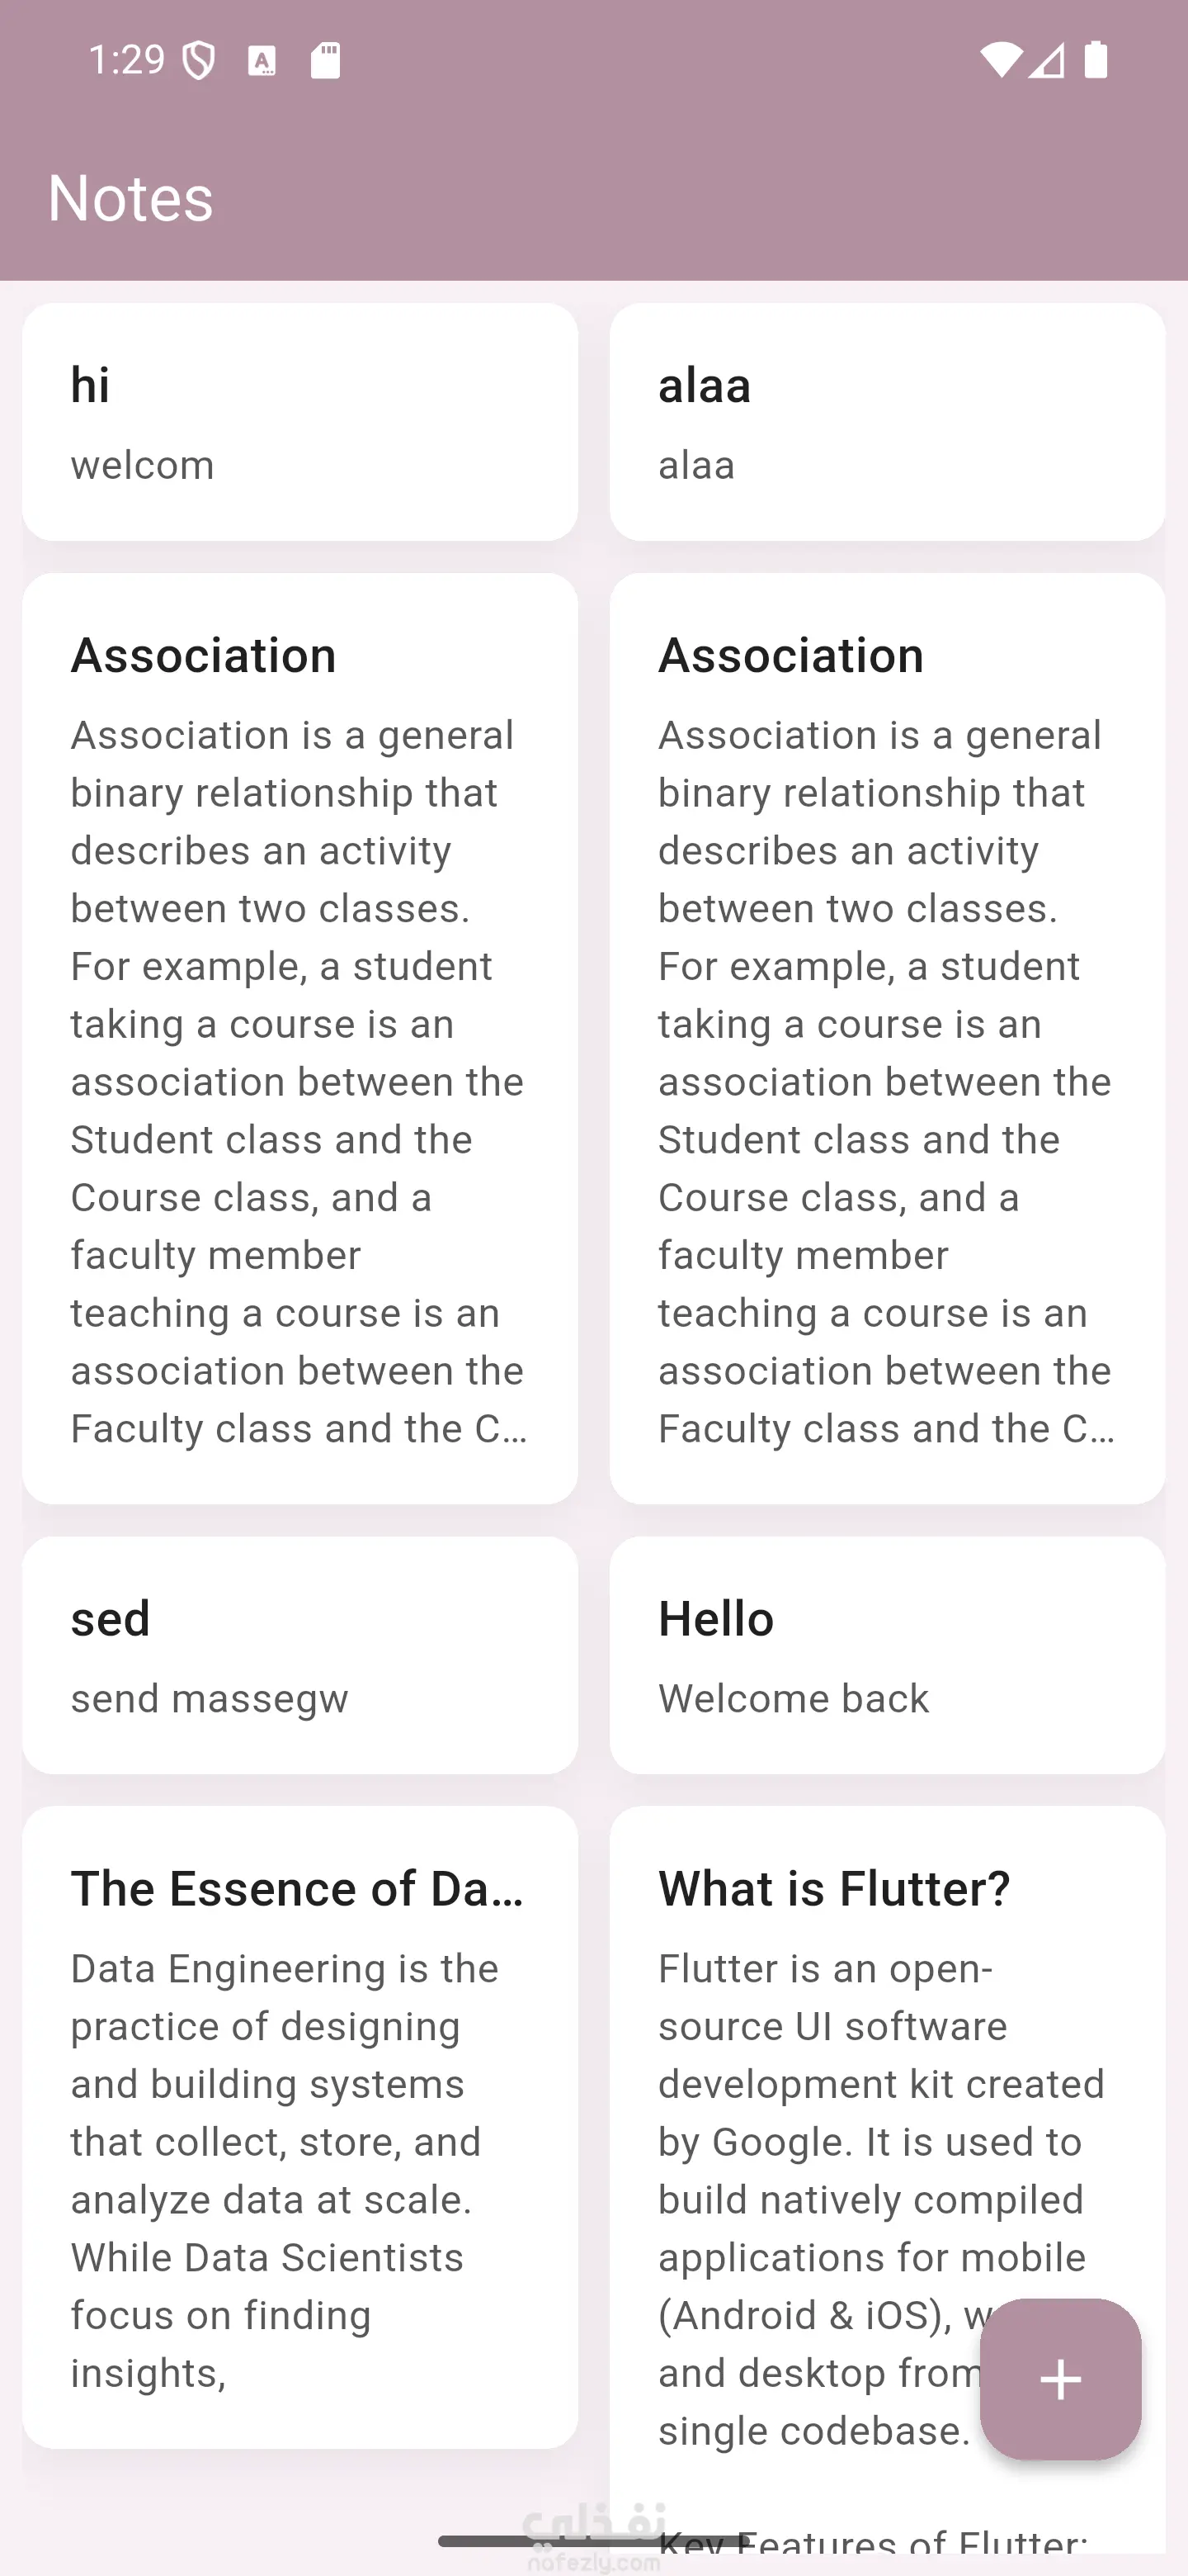Tap the SD card status icon
This screenshot has width=1188, height=2576.
click(x=325, y=60)
